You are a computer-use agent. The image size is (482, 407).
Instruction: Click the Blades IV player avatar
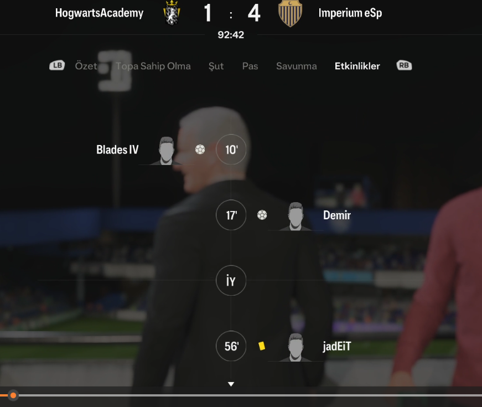(166, 151)
